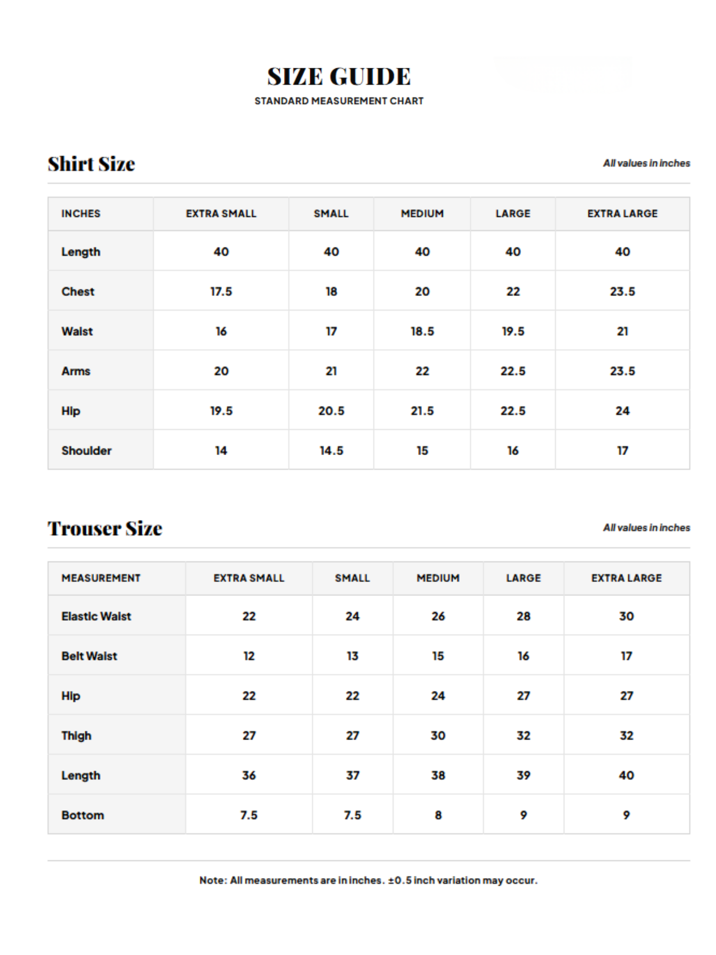Click the 17.5 chest value cell
The height and width of the screenshot is (955, 716).
pyautogui.click(x=221, y=291)
